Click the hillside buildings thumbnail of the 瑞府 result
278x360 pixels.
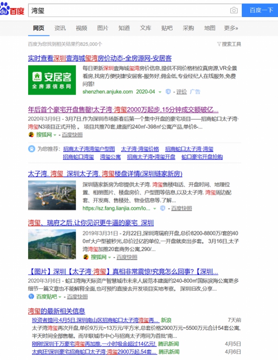[52, 244]
